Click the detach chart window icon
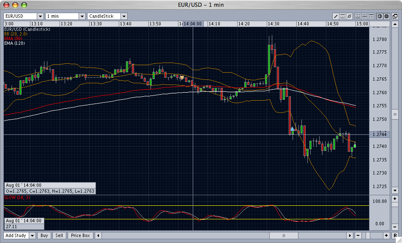This screenshot has width=402, height=243. point(394,16)
